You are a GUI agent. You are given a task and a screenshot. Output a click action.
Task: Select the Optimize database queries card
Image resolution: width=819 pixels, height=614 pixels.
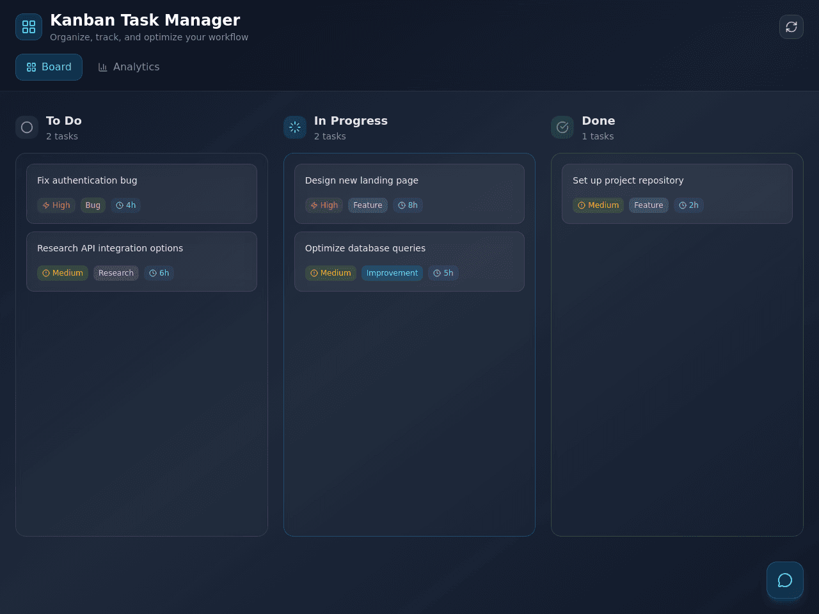point(409,262)
